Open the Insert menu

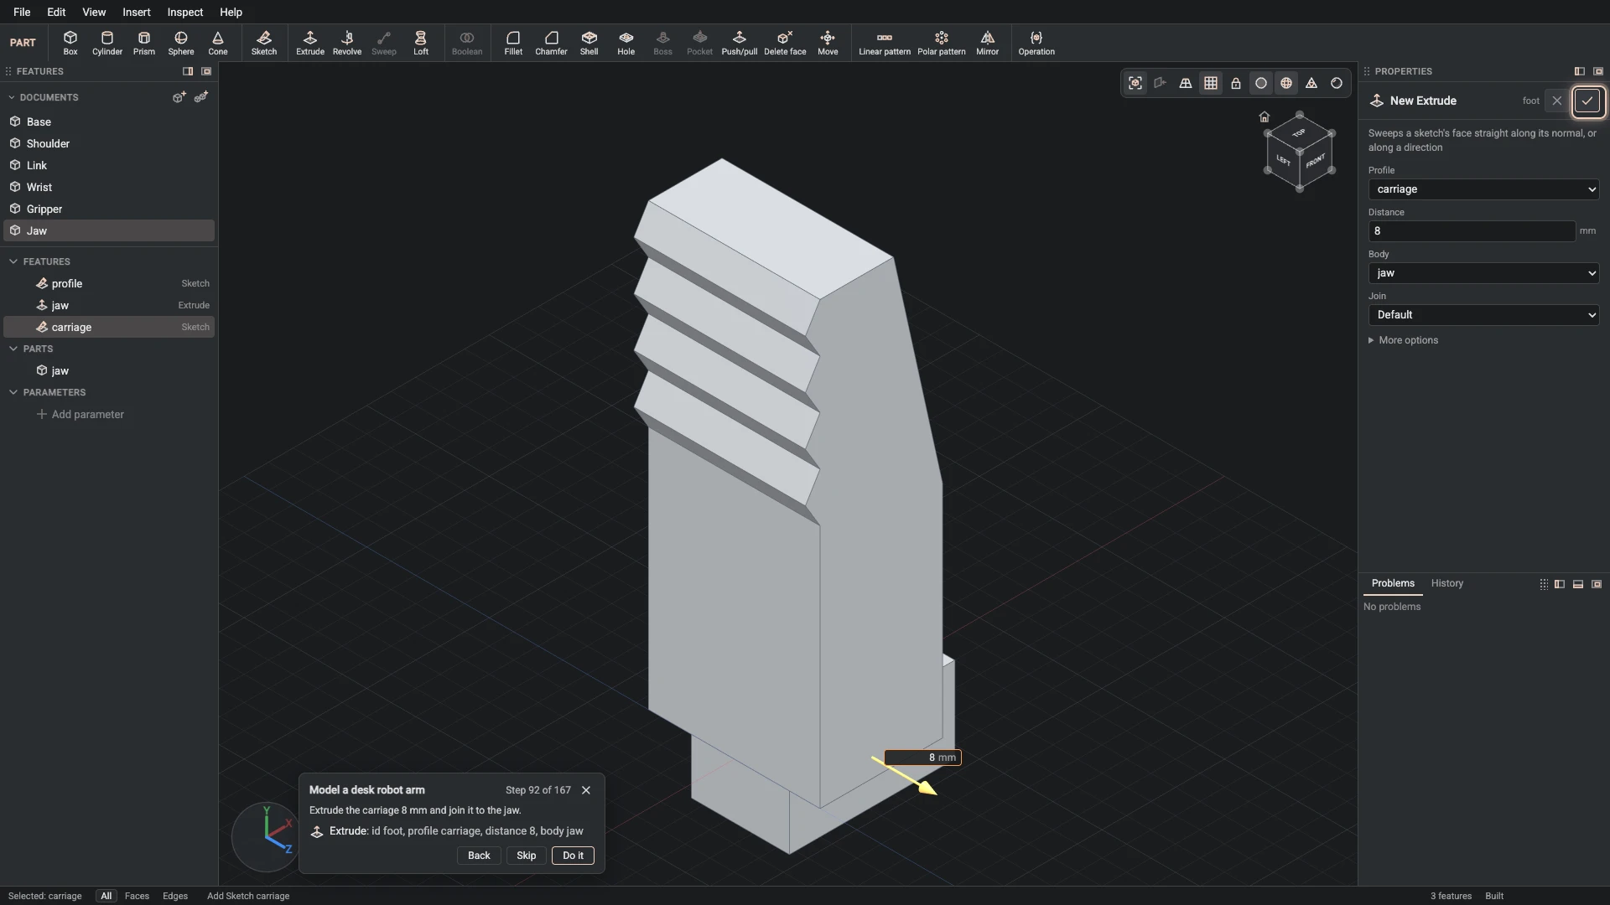tap(137, 12)
